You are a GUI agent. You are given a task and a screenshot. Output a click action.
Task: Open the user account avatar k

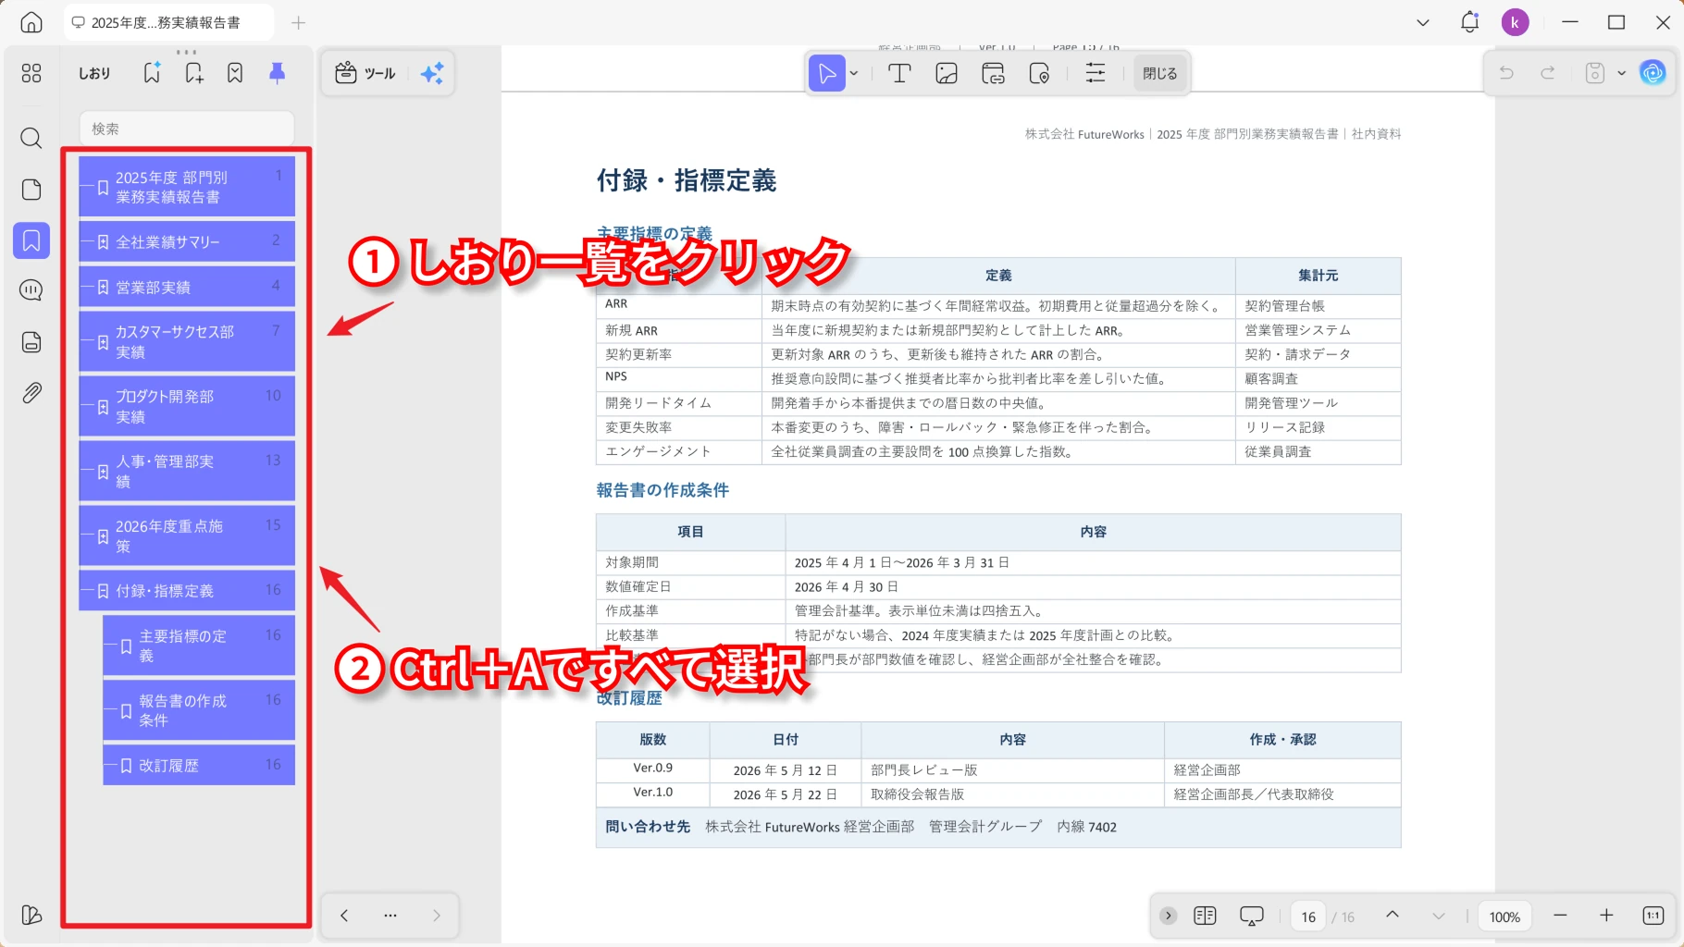click(x=1515, y=22)
